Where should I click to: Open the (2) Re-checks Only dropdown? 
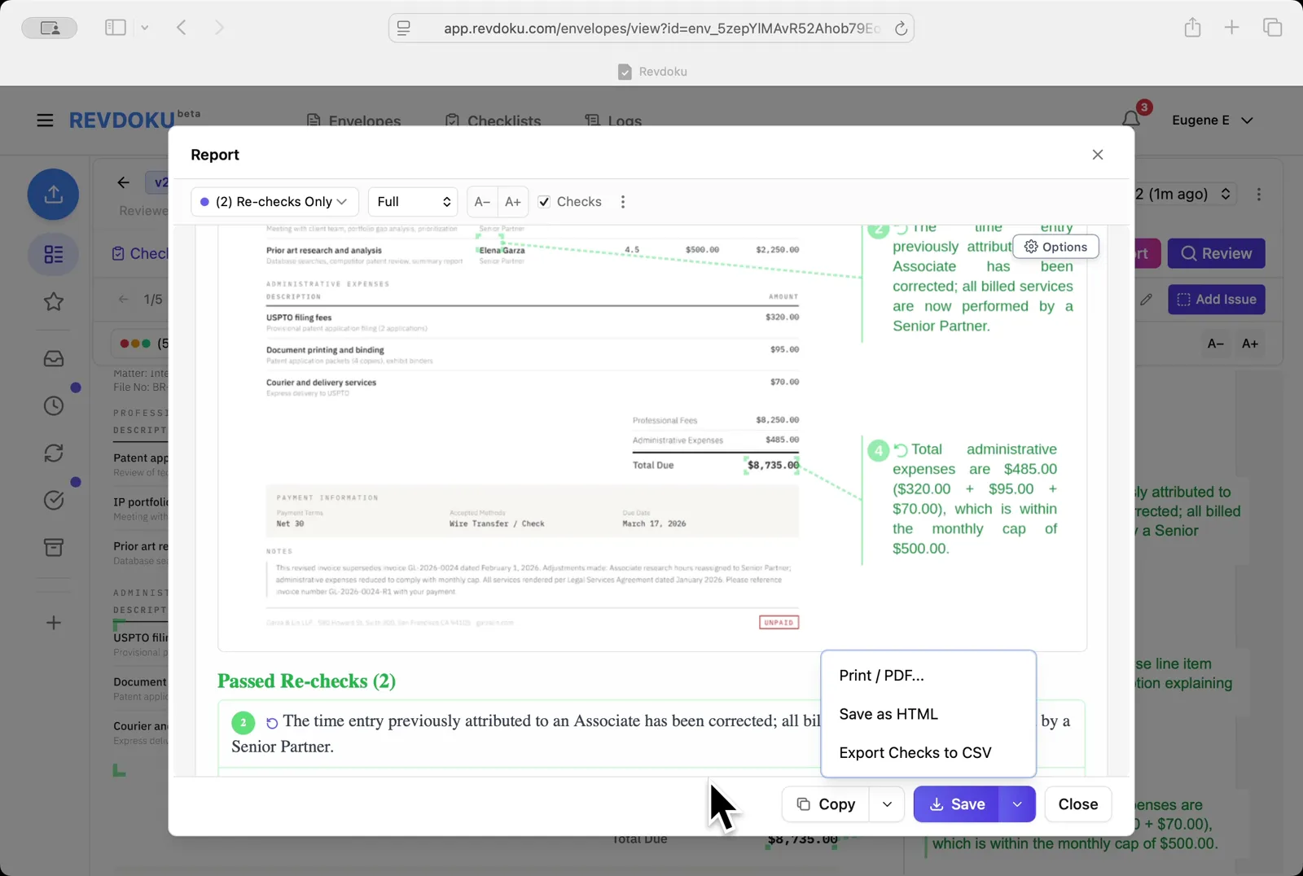point(274,201)
